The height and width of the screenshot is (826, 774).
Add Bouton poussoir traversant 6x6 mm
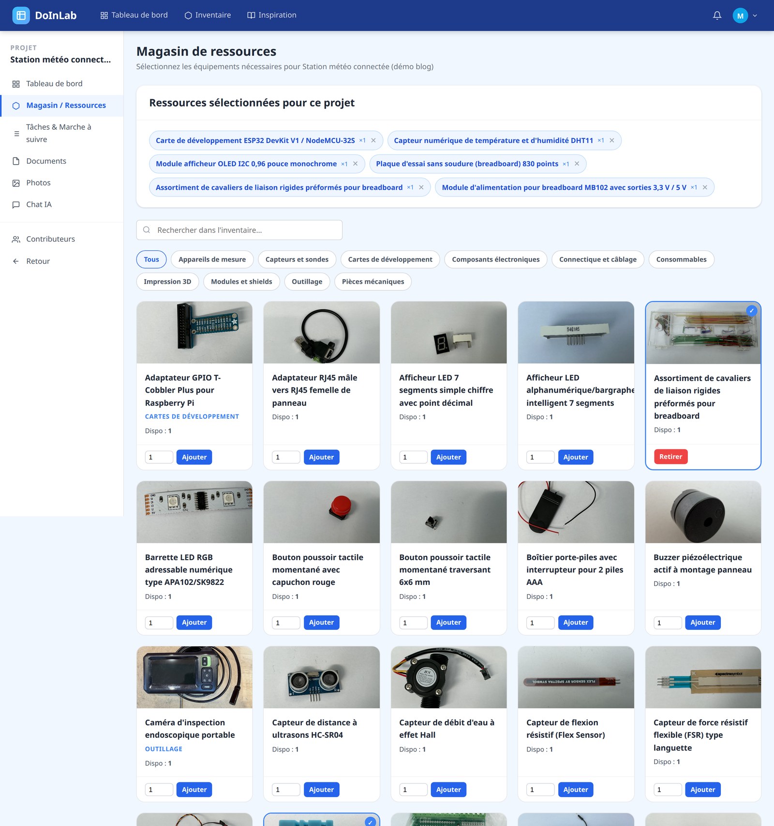pyautogui.click(x=448, y=623)
